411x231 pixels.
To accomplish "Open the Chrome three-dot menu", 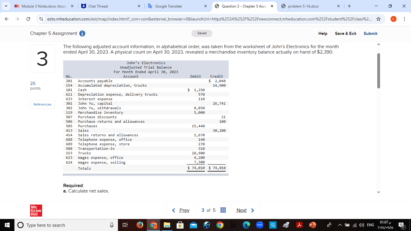I will click(405, 19).
